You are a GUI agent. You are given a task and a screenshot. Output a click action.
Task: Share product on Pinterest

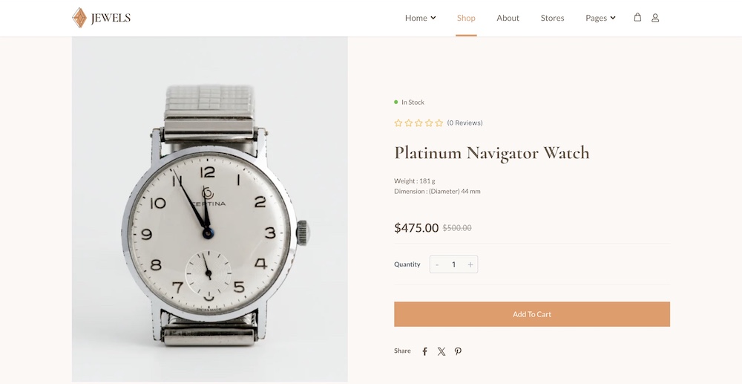point(458,351)
